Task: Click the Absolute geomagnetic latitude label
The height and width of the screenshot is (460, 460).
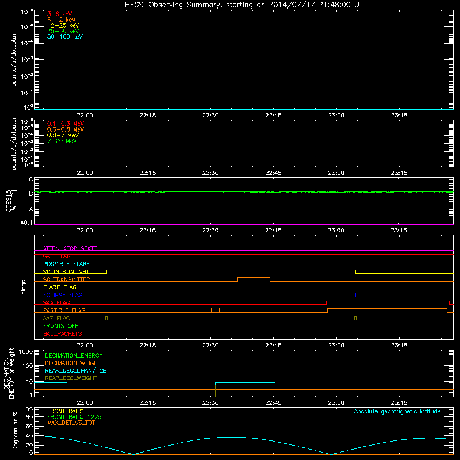Action: [x=397, y=411]
